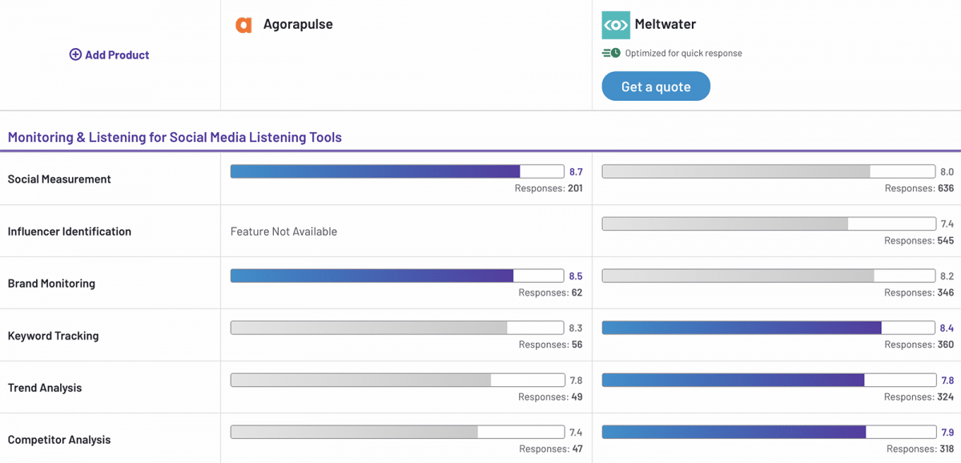961x463 pixels.
Task: Click the Get a quote button
Action: tap(656, 87)
